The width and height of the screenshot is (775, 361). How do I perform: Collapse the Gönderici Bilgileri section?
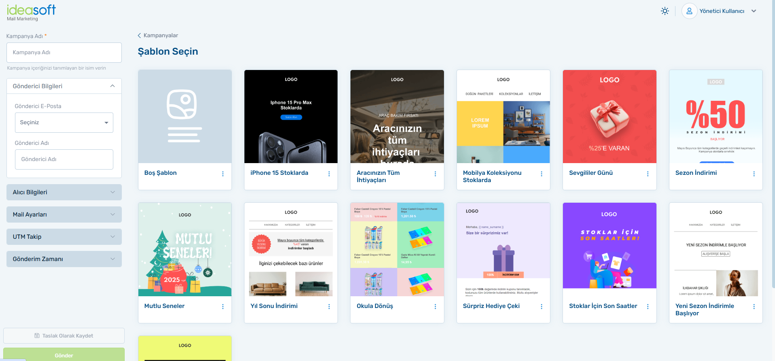[64, 86]
